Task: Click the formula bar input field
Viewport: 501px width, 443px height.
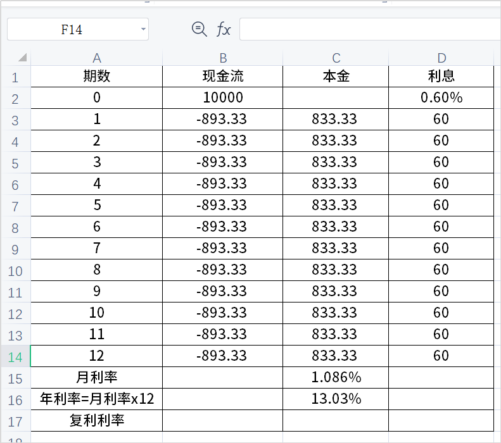Action: click(370, 29)
